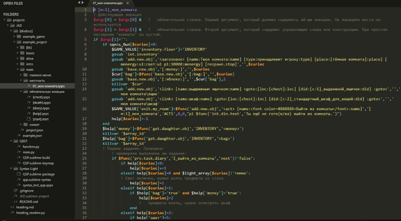401x221 pixels.
Task: Click the OPEN FILES sidebar heading
Action: coord(13,3)
